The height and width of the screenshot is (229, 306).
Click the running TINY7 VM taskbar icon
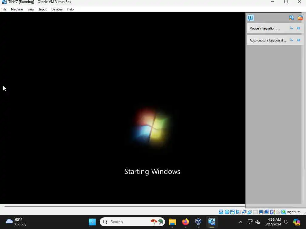click(x=212, y=222)
